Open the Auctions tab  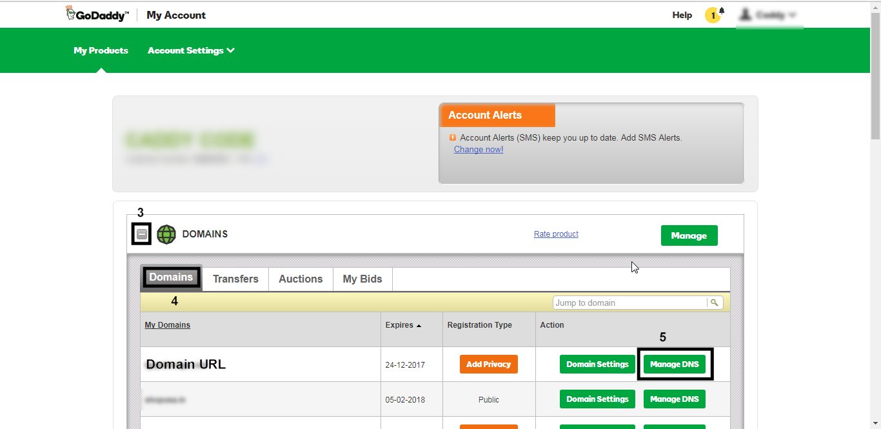[x=301, y=279]
